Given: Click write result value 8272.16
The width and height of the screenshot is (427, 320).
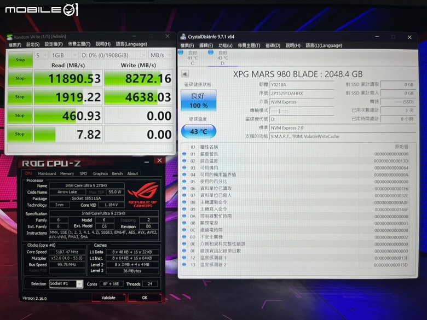Looking at the screenshot, I should (x=139, y=78).
